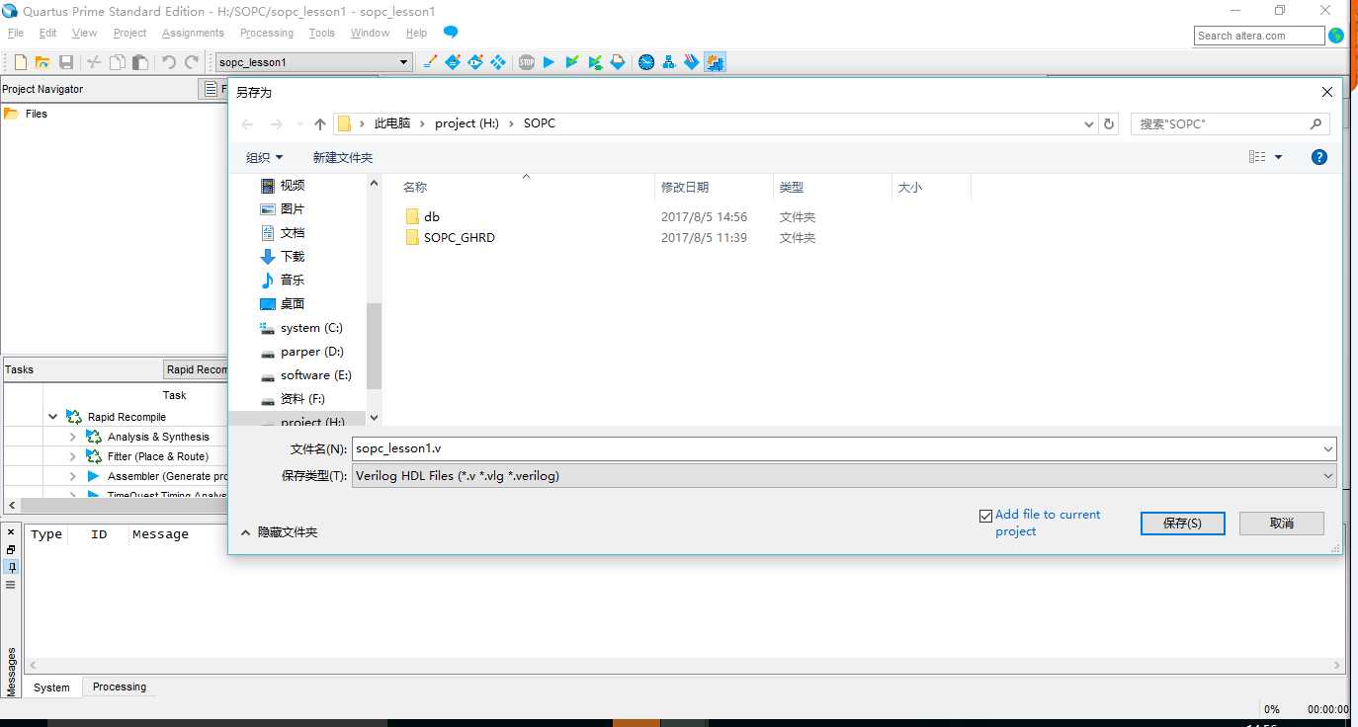Viewport: 1358px width, 727px height.
Task: Close the Messages panel with x
Action: (11, 532)
